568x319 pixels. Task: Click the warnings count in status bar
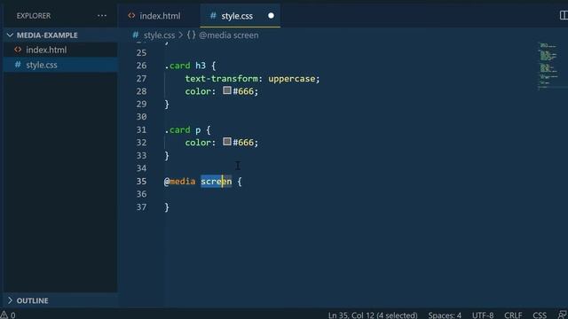8,315
